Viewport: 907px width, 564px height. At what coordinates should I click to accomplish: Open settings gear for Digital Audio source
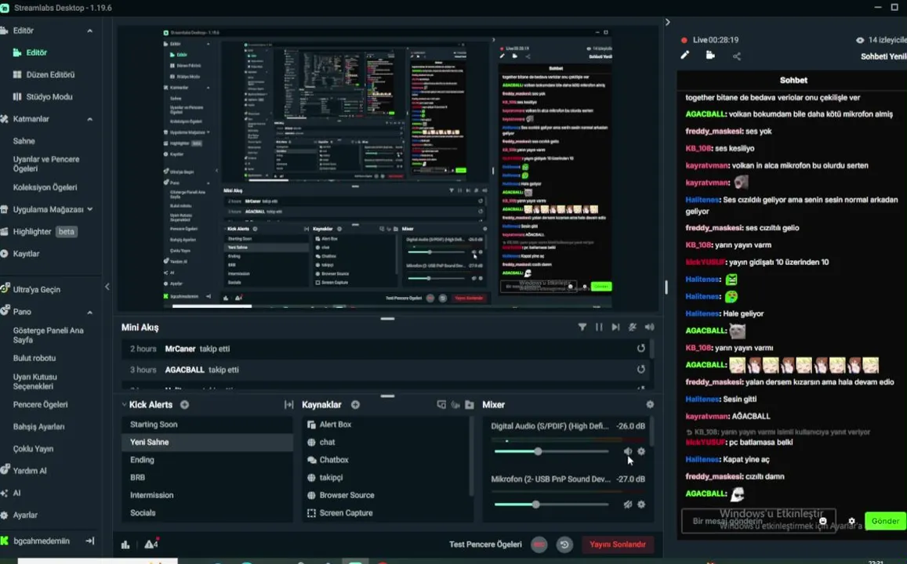point(641,451)
